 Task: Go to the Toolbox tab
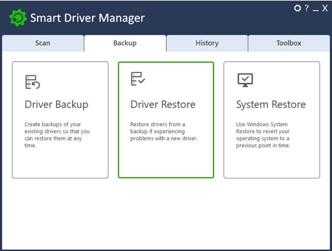coord(289,43)
